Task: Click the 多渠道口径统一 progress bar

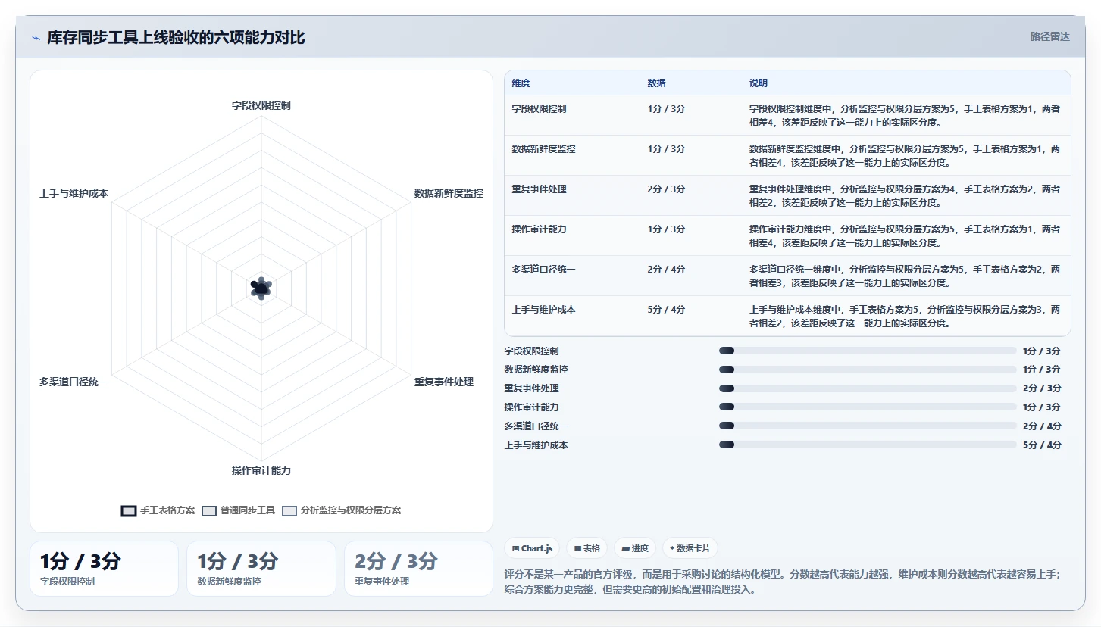Action: tap(868, 426)
